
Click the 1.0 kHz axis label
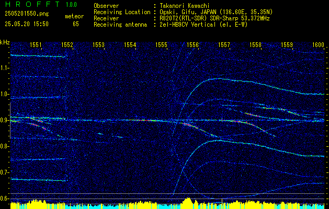4,94
